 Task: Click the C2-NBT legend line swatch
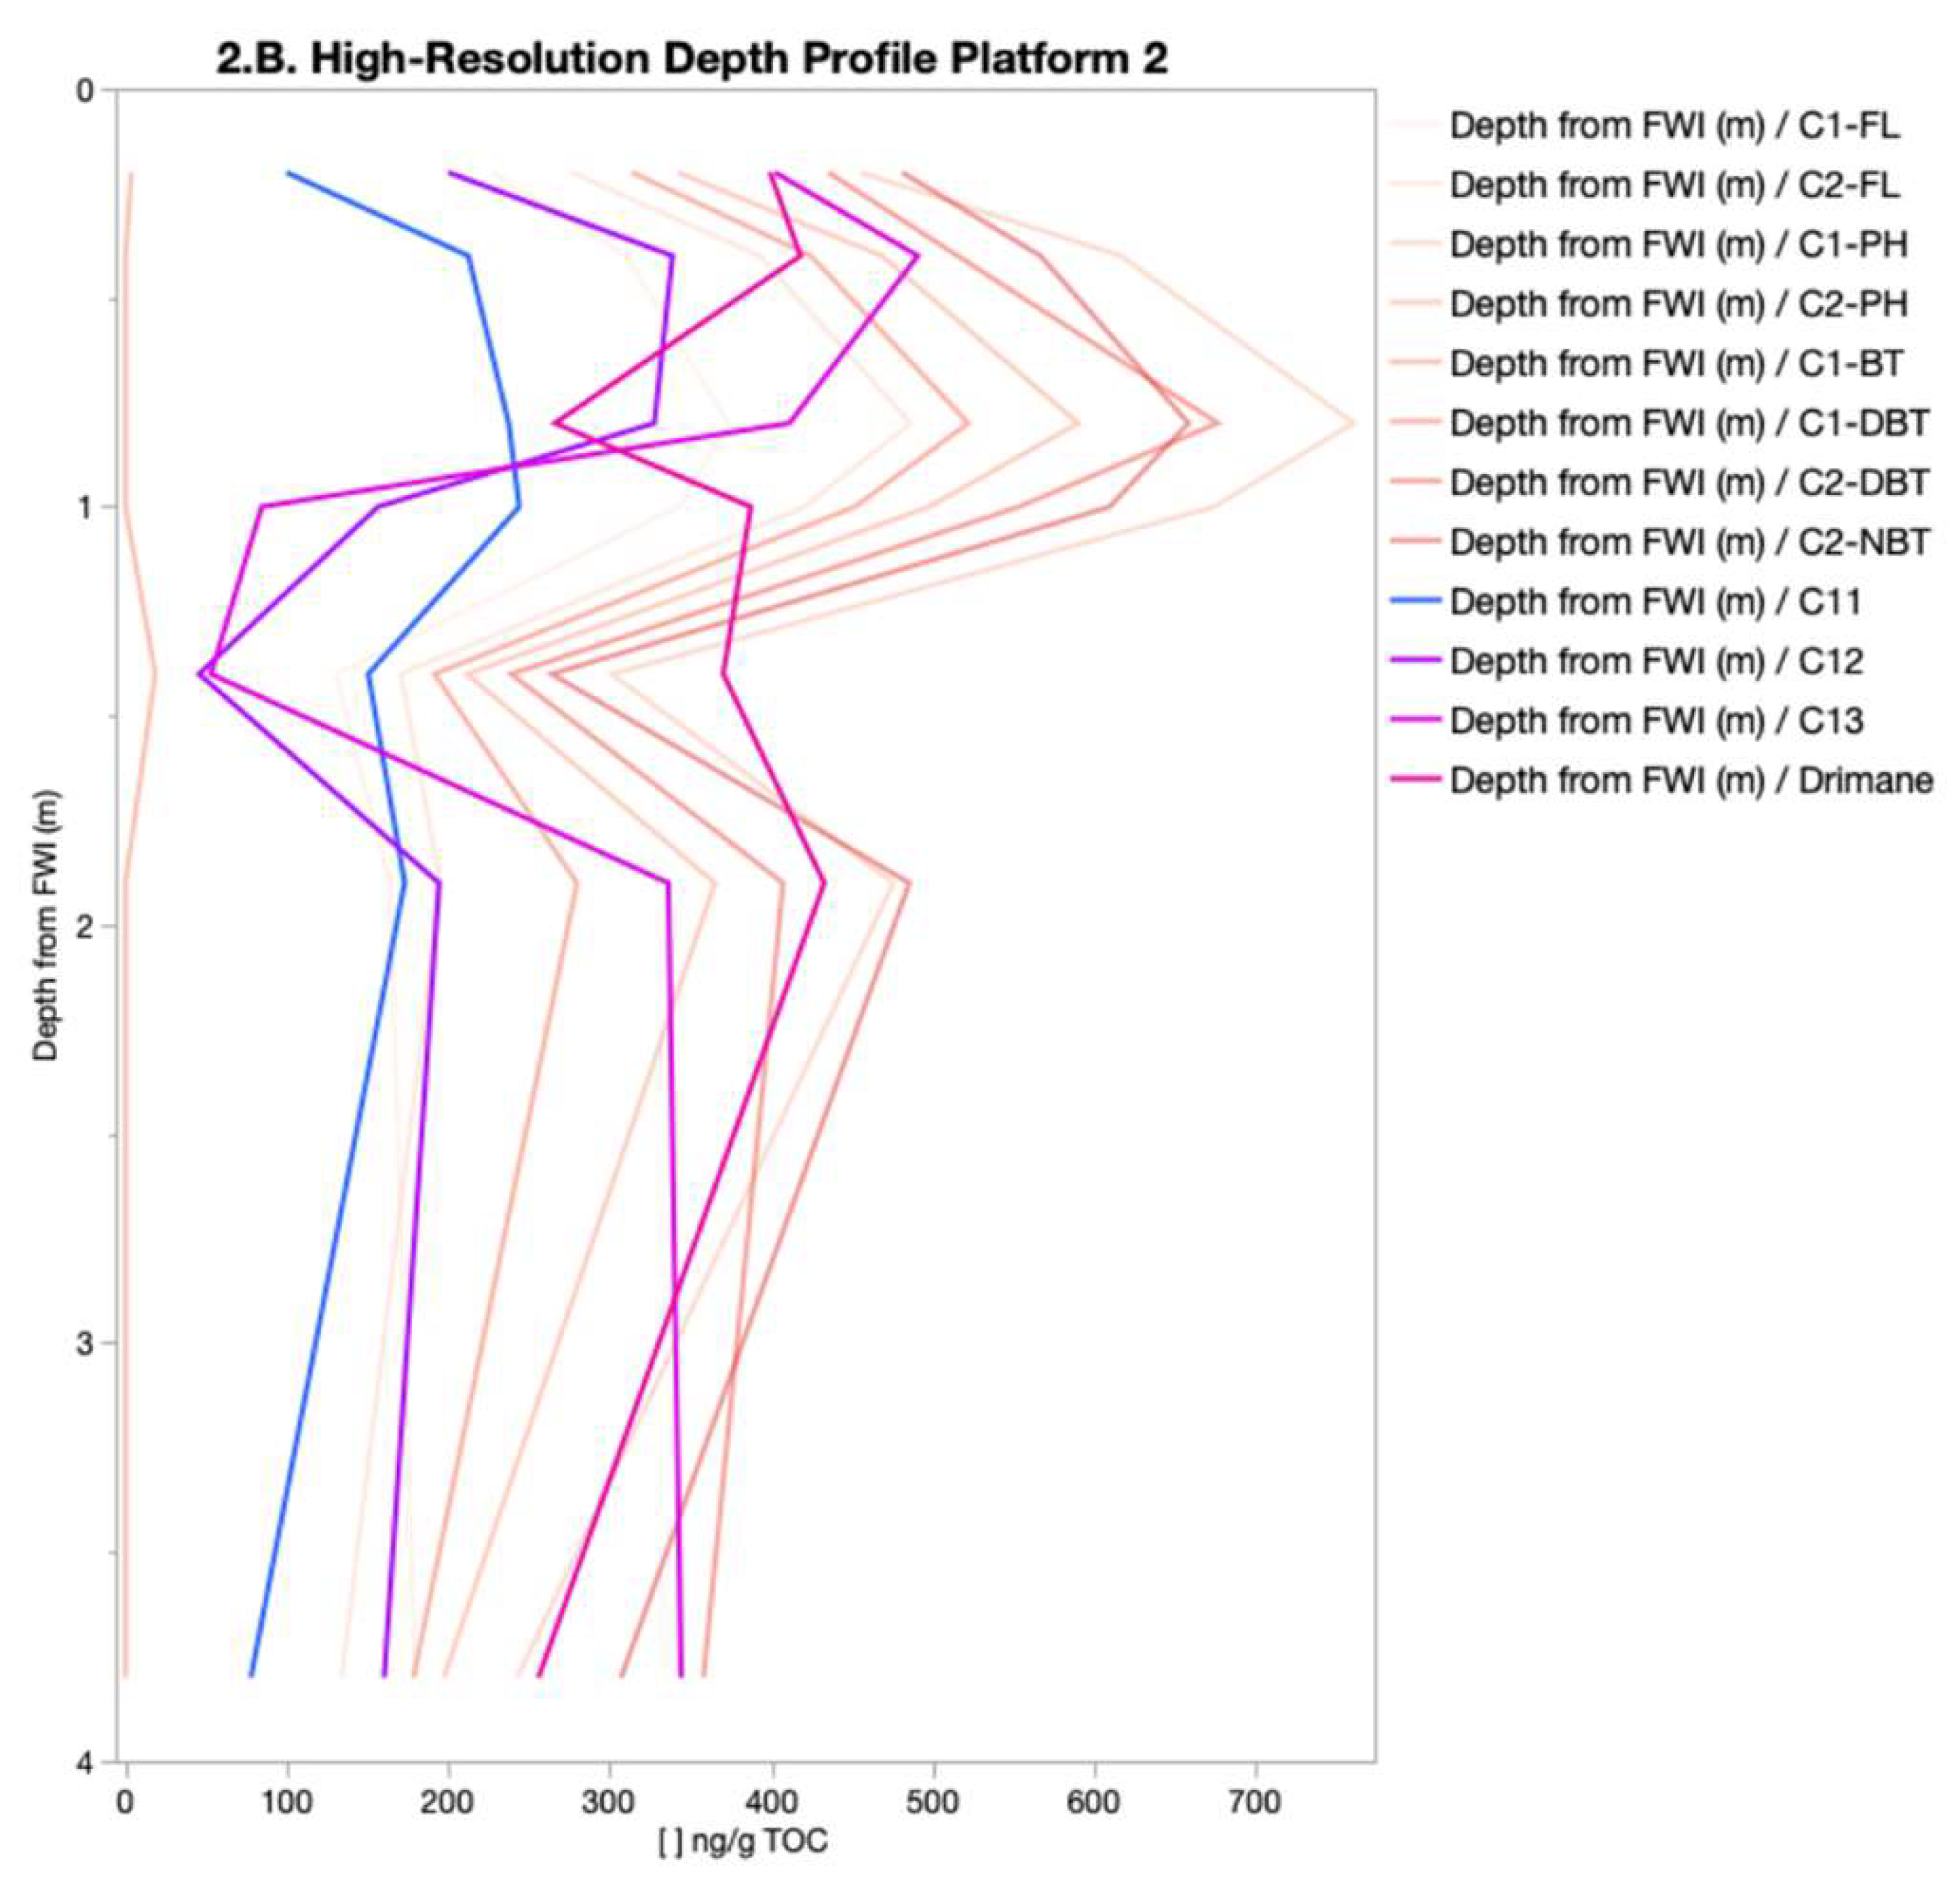[1416, 541]
